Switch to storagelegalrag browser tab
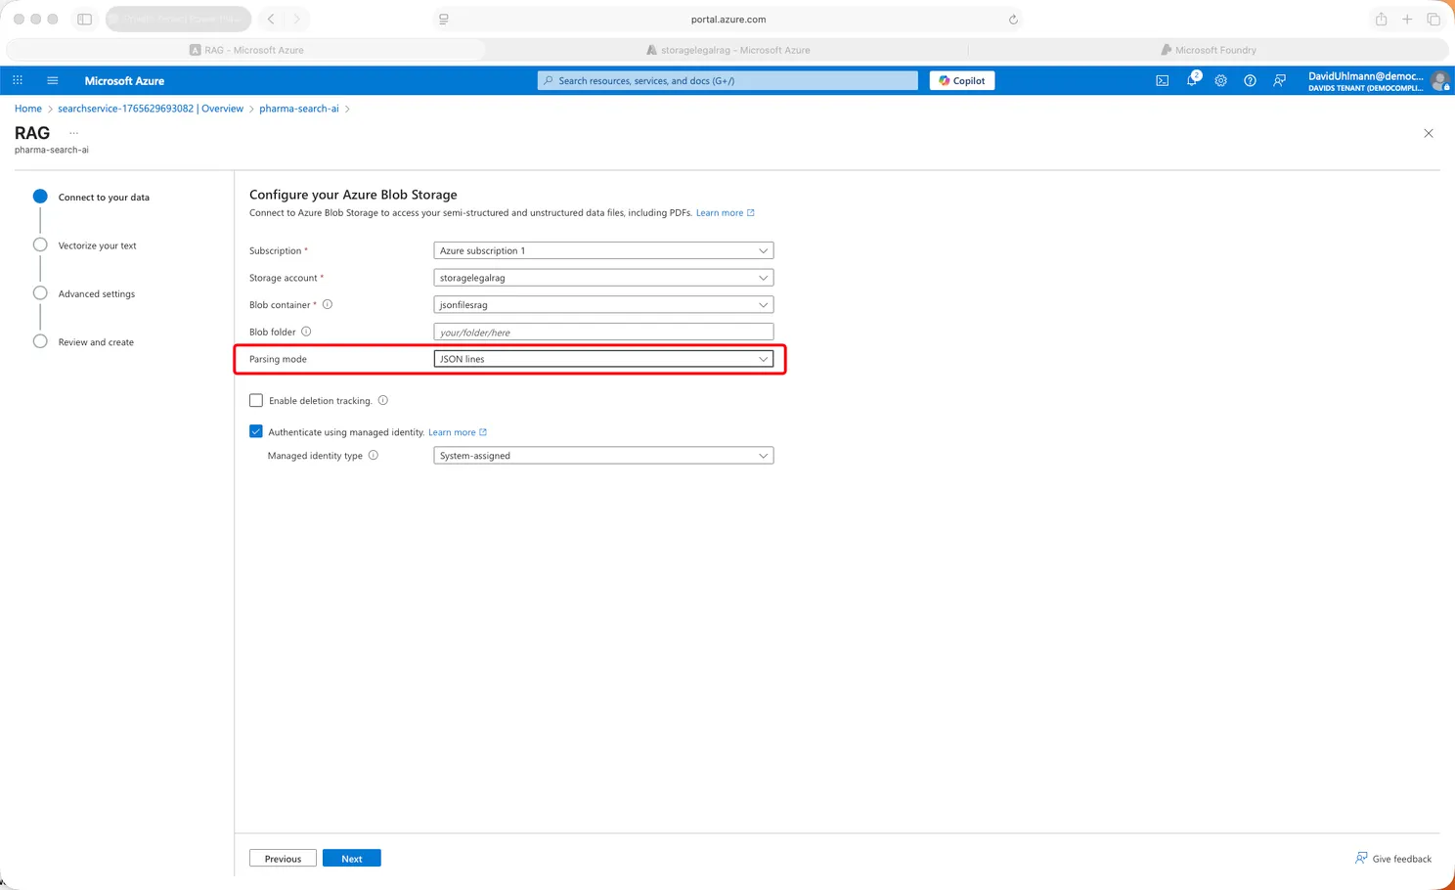Image resolution: width=1455 pixels, height=890 pixels. click(x=727, y=50)
